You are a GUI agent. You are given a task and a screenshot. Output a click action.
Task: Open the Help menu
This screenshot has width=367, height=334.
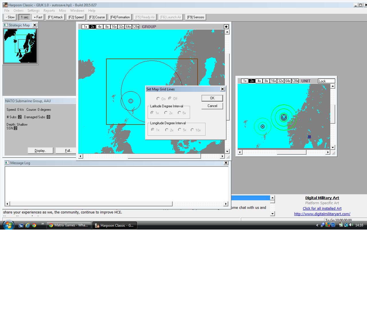point(92,11)
